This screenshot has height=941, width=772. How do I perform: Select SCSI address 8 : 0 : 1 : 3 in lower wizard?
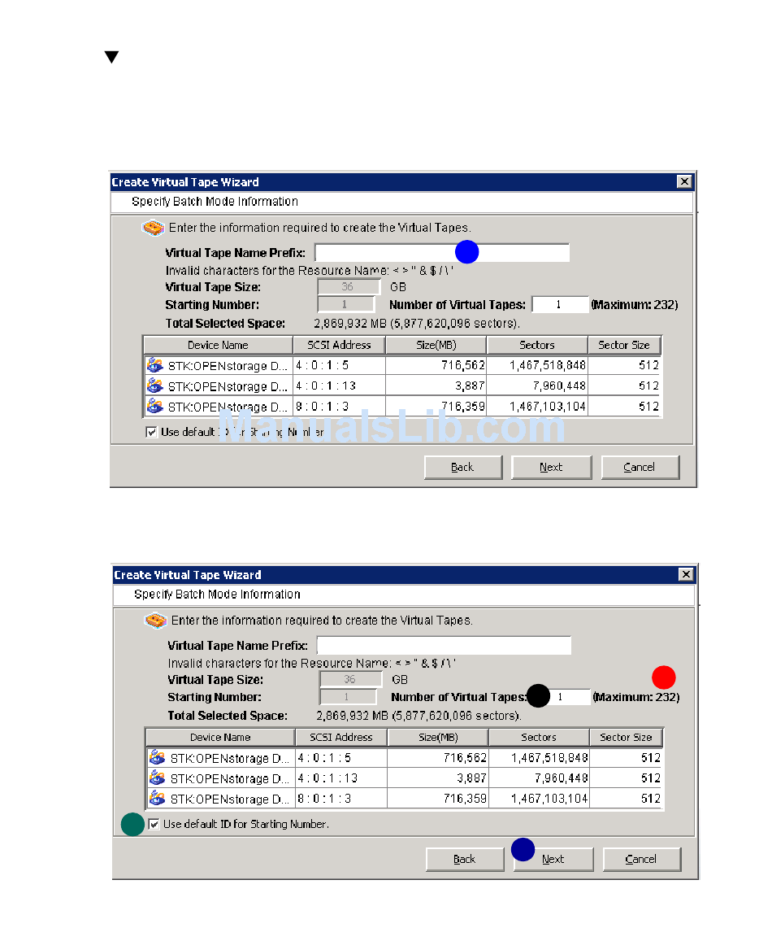click(x=324, y=799)
